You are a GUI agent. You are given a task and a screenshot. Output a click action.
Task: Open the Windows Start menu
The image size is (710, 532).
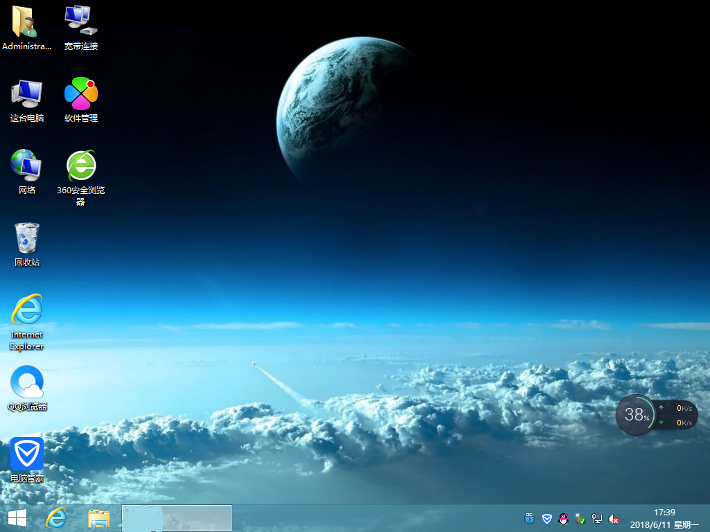pos(17,518)
